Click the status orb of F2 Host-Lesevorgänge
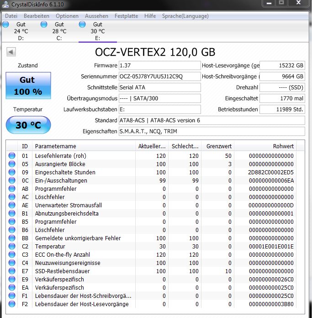 point(12,304)
